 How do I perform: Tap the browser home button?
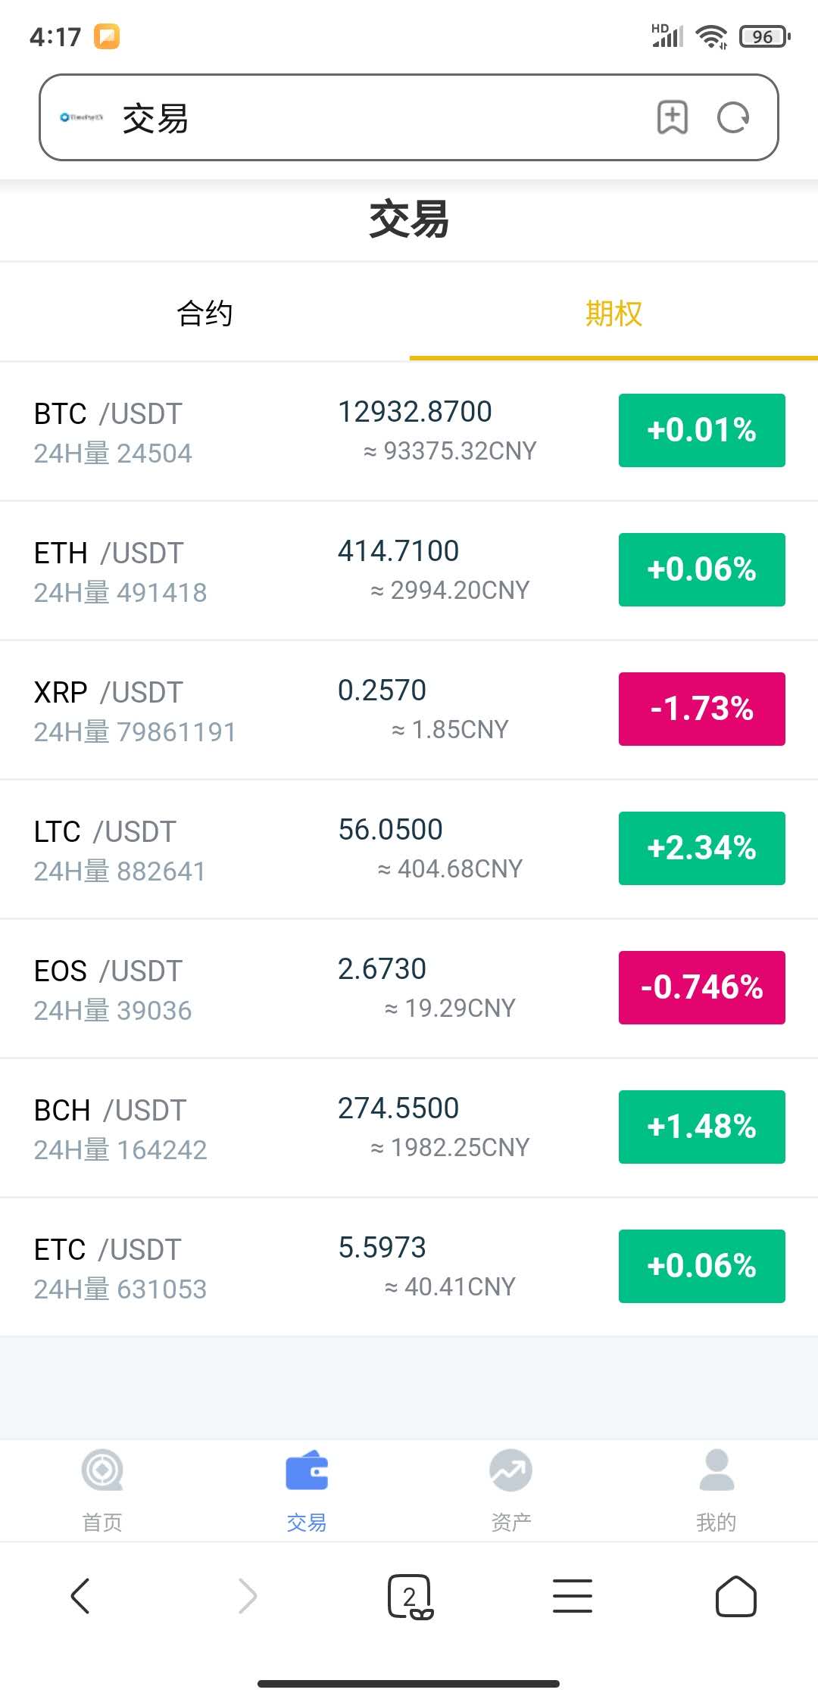coord(736,1596)
